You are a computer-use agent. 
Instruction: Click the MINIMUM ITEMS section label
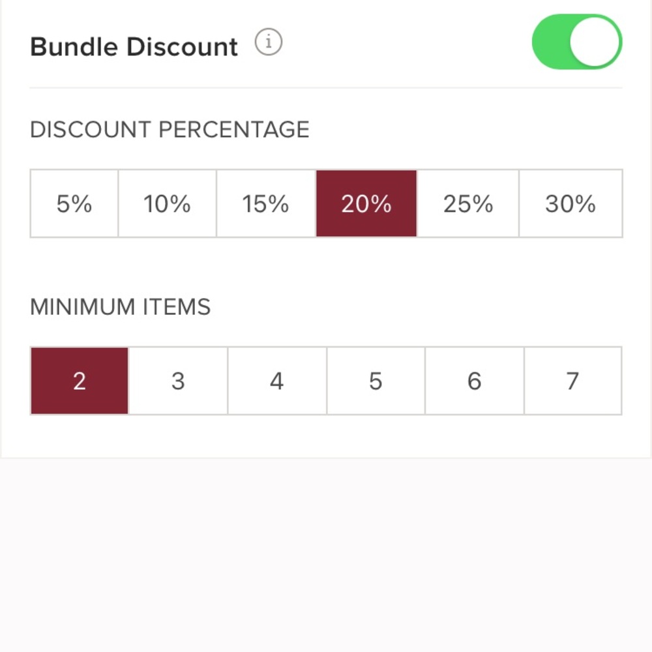click(x=120, y=306)
